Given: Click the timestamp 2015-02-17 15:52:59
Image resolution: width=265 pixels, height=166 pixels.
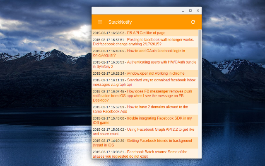Looking at the screenshot, I should tap(108, 107).
